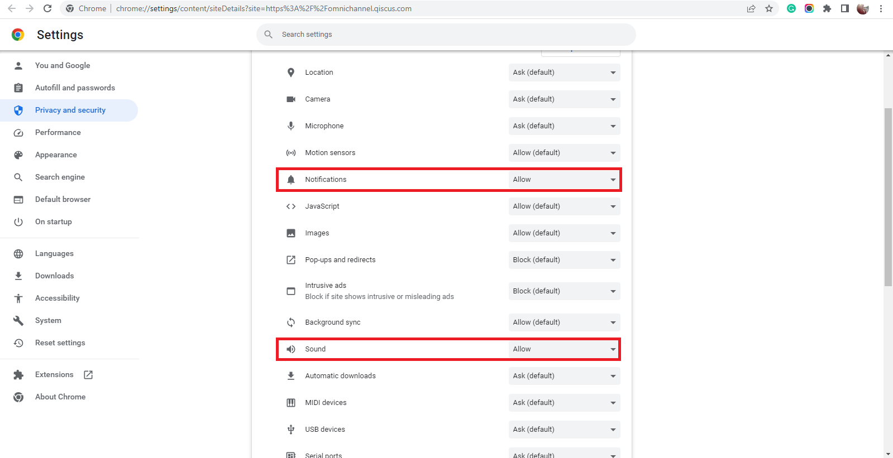
Task: Open the Grammarly extension icon
Action: point(791,8)
